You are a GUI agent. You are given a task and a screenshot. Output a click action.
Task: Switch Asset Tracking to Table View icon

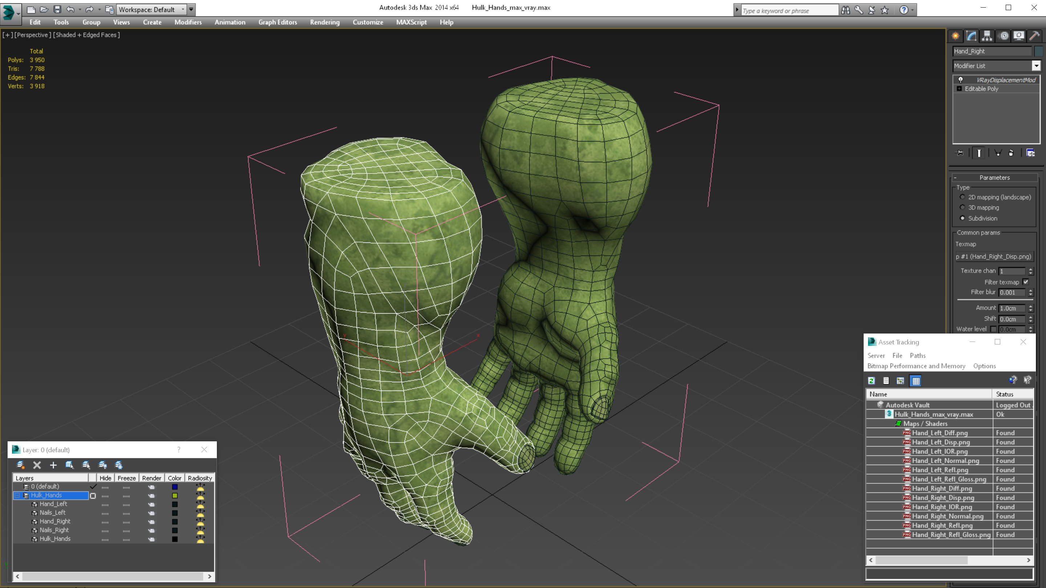916,381
